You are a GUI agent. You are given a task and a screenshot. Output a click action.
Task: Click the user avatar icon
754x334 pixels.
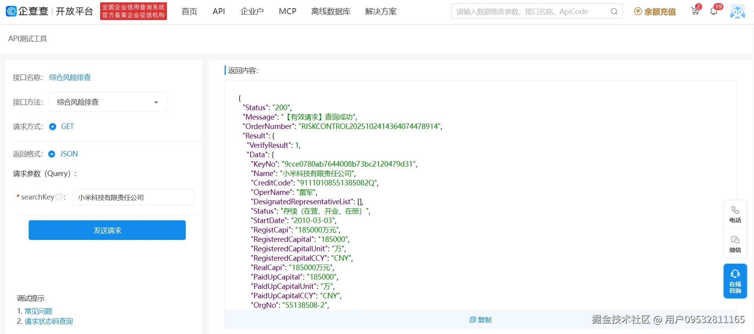738,12
